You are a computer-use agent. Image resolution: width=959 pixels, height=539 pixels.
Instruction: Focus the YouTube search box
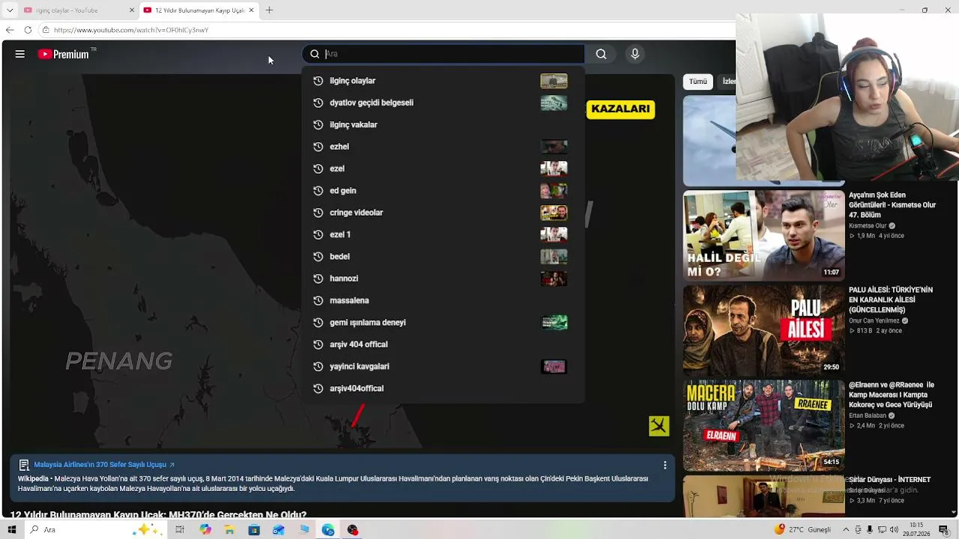pos(444,54)
